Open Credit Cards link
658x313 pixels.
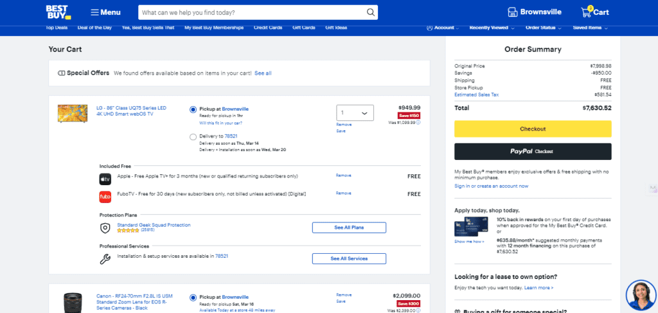(268, 28)
